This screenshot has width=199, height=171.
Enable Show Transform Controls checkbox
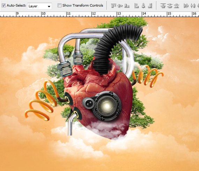click(x=59, y=6)
